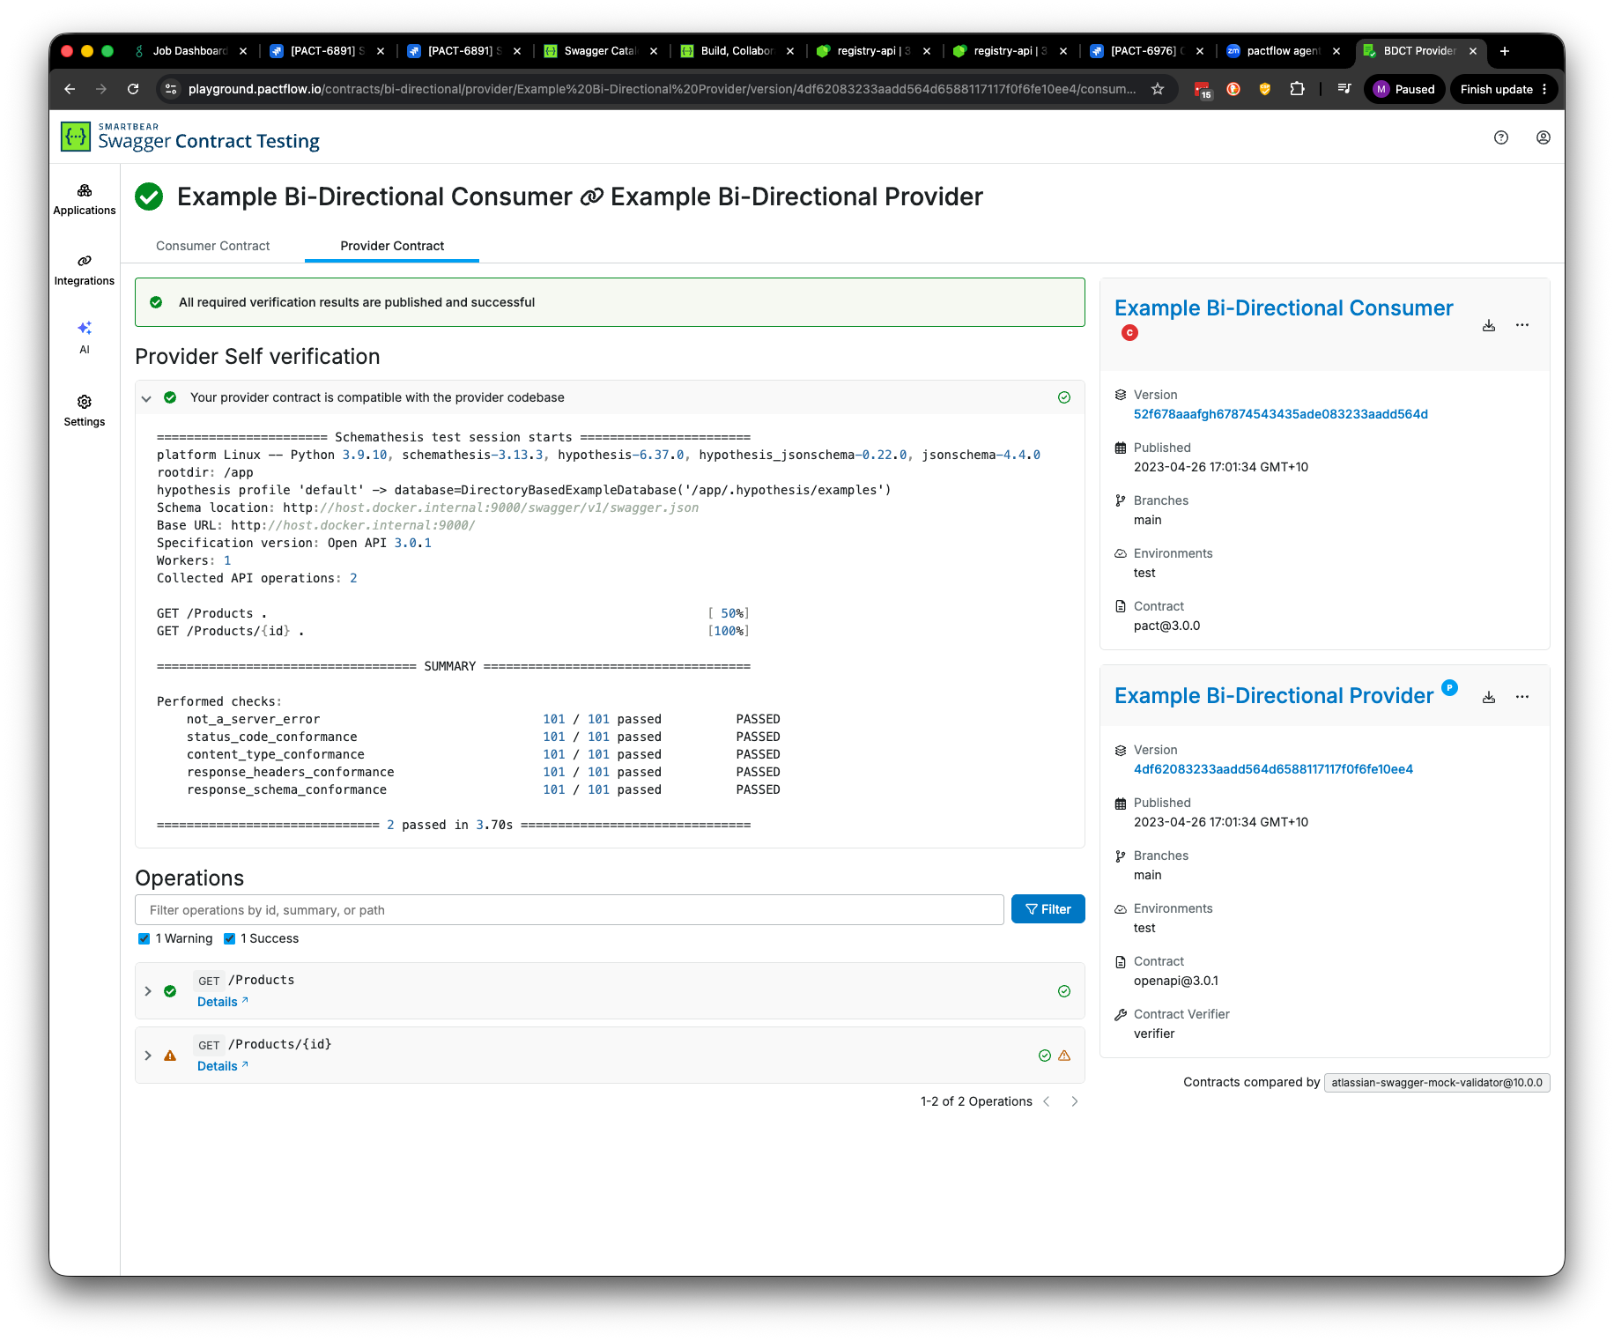Open a new browser tab
Image resolution: width=1614 pixels, height=1341 pixels.
click(1505, 51)
